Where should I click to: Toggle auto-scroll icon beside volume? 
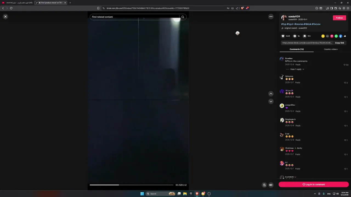[x=264, y=185]
